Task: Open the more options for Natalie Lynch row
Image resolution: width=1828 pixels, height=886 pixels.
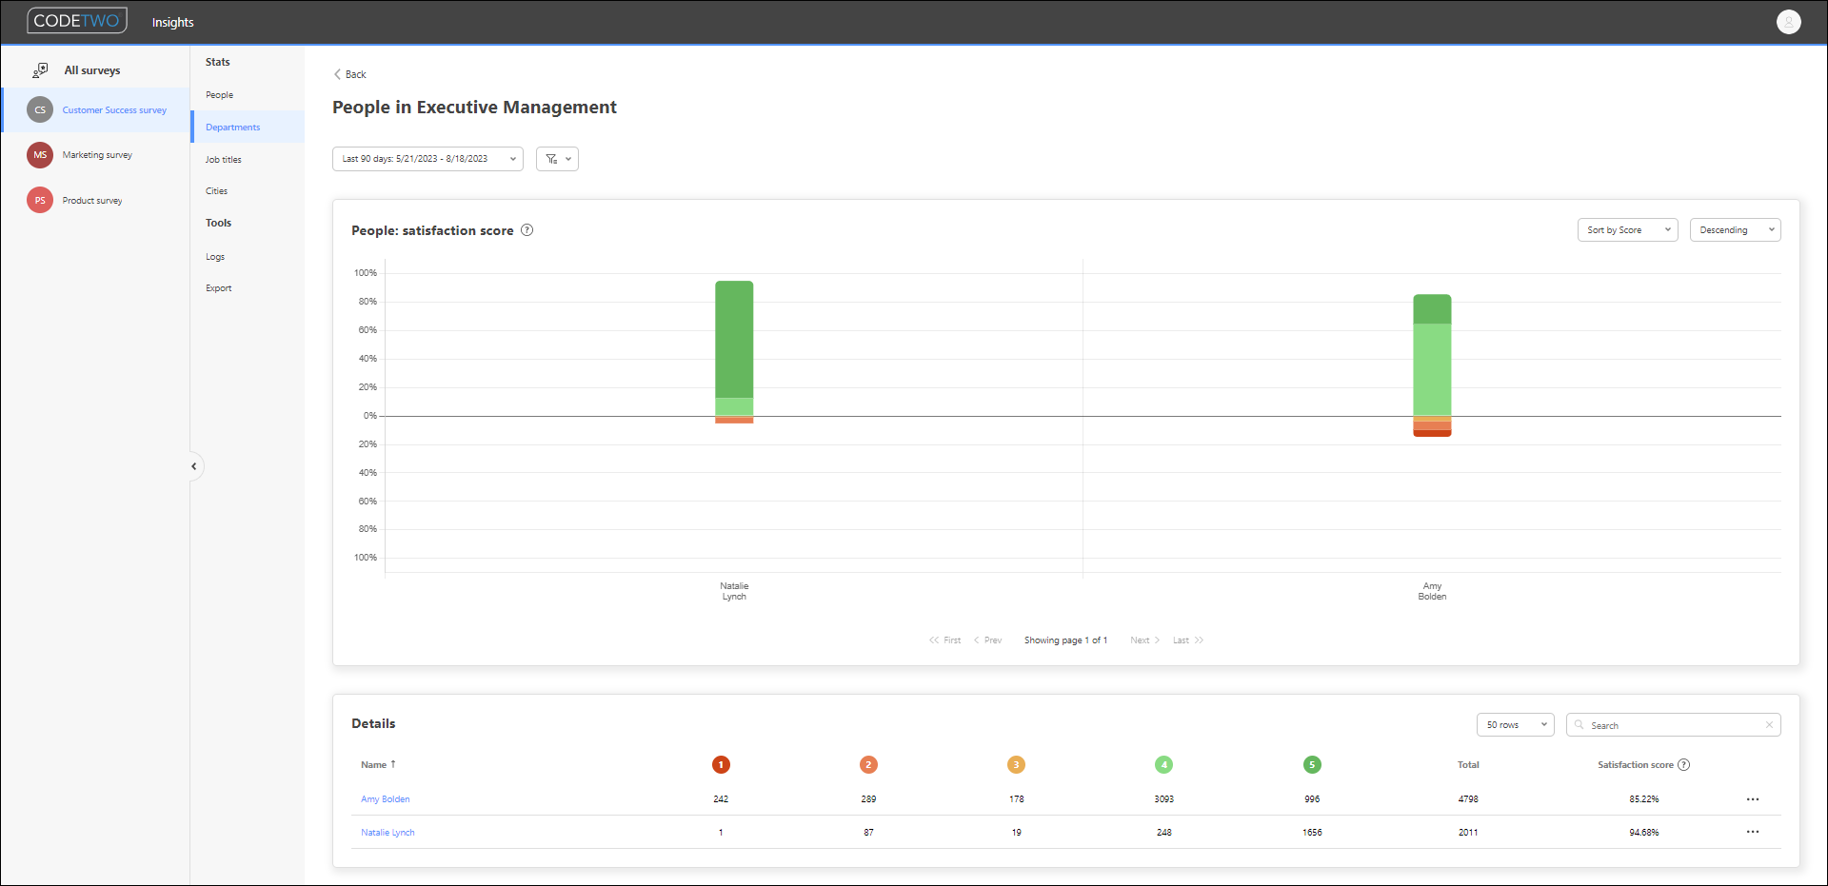Action: point(1753,833)
